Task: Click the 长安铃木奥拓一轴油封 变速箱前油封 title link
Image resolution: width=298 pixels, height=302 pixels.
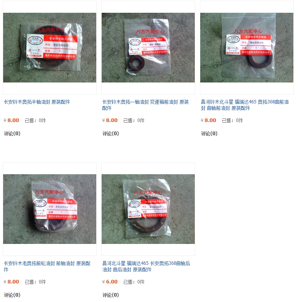Action: click(x=146, y=105)
